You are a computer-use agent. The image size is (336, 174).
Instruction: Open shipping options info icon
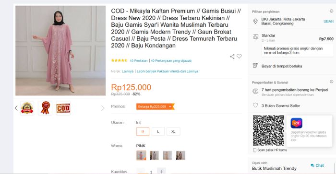tap(332, 11)
